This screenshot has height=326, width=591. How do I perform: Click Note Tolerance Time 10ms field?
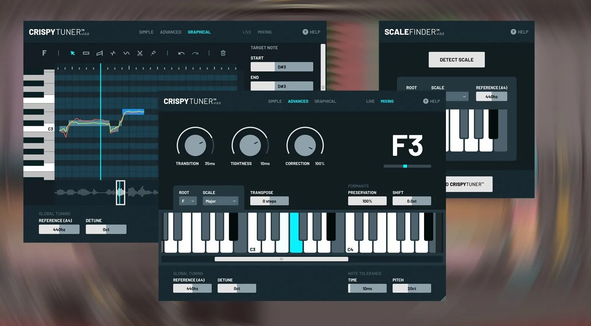367,288
